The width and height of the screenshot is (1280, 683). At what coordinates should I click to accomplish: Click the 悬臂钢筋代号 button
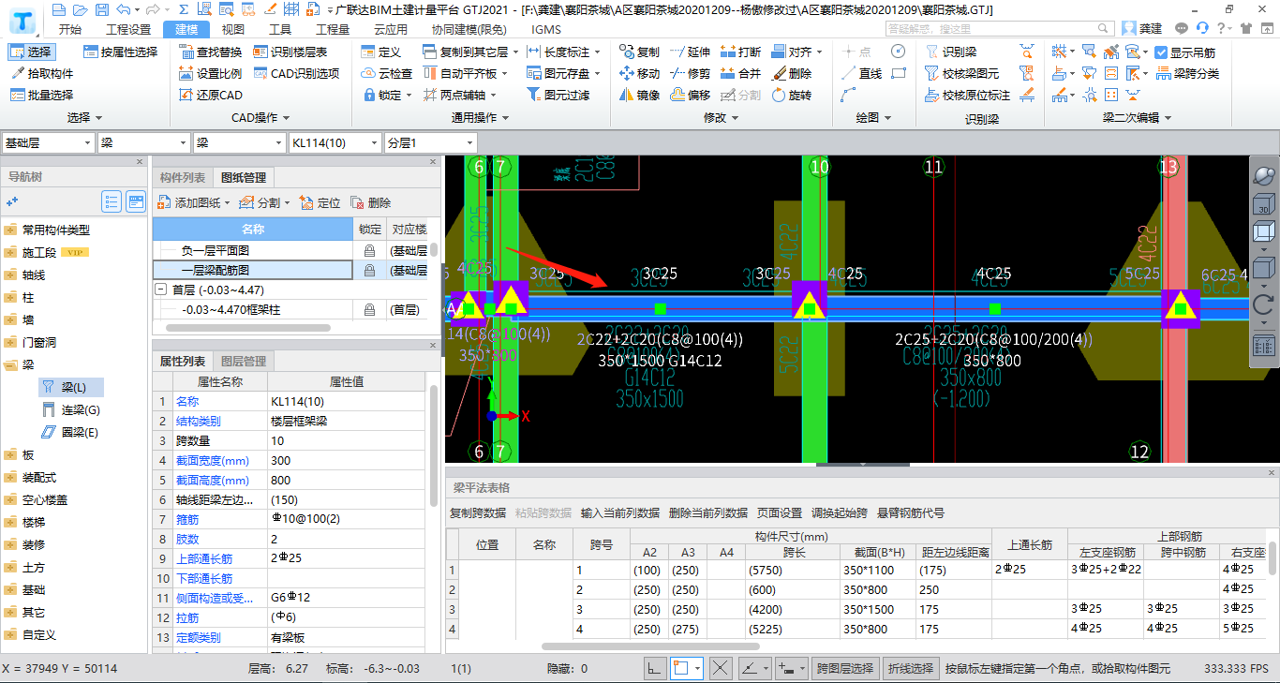tap(911, 512)
